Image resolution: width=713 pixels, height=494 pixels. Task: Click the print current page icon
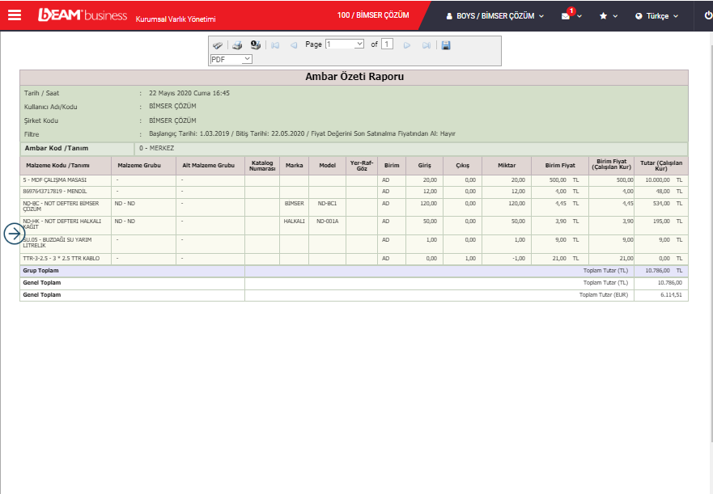(255, 45)
